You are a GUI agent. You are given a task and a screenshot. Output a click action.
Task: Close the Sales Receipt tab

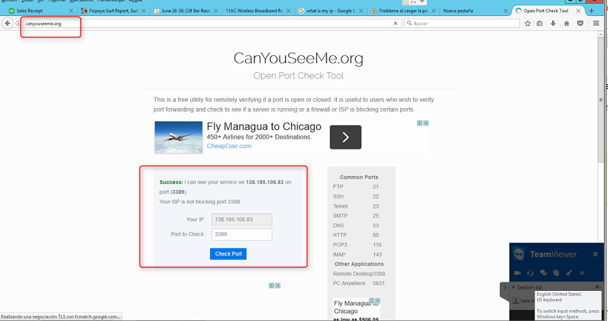(71, 11)
